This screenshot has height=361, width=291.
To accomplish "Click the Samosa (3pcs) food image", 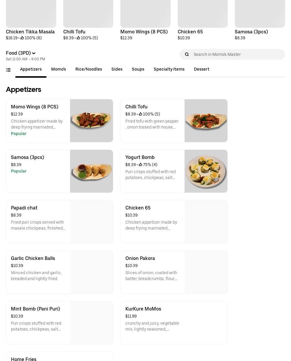I will coord(91,171).
